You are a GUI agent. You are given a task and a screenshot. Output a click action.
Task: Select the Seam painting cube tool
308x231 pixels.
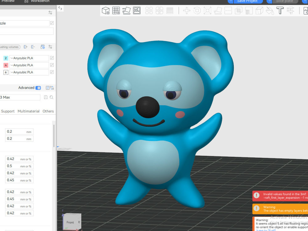259,10
